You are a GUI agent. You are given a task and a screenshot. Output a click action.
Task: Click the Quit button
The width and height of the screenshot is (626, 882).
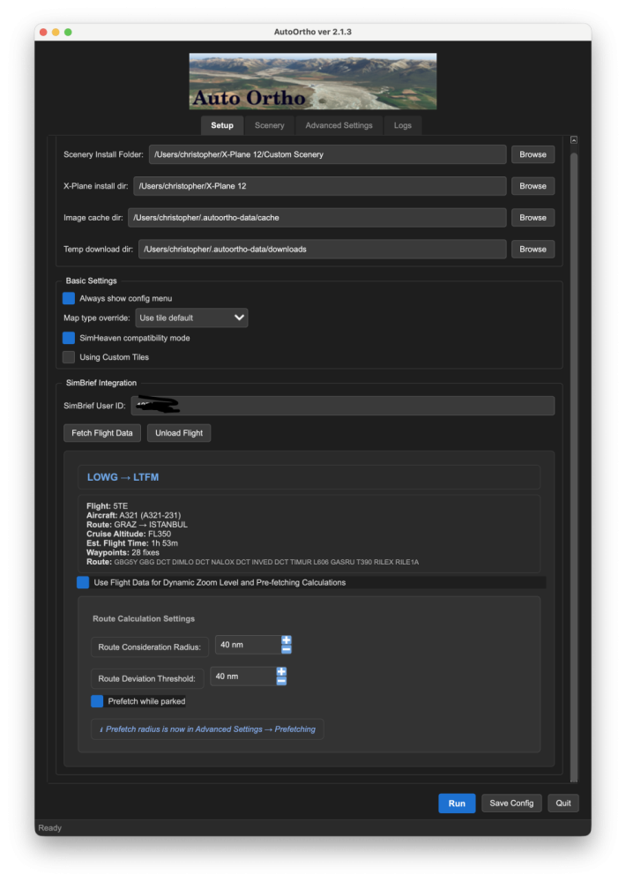pos(563,804)
